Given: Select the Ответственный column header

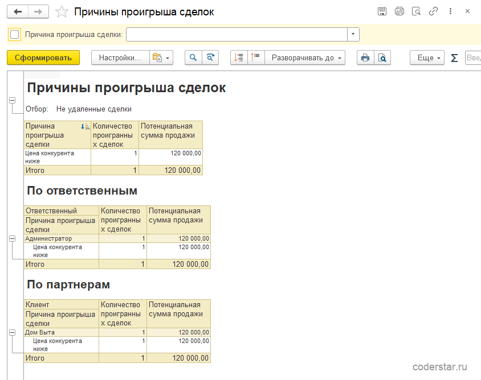Looking at the screenshot, I should [62, 210].
